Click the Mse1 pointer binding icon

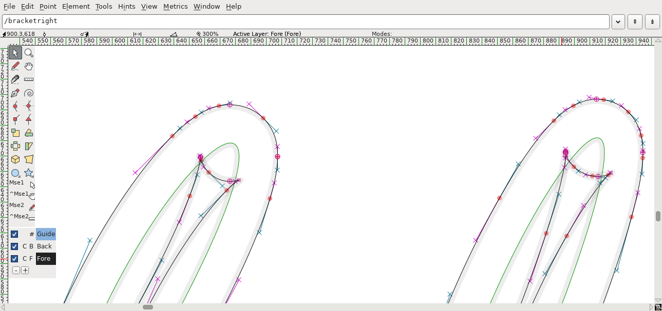tap(32, 184)
